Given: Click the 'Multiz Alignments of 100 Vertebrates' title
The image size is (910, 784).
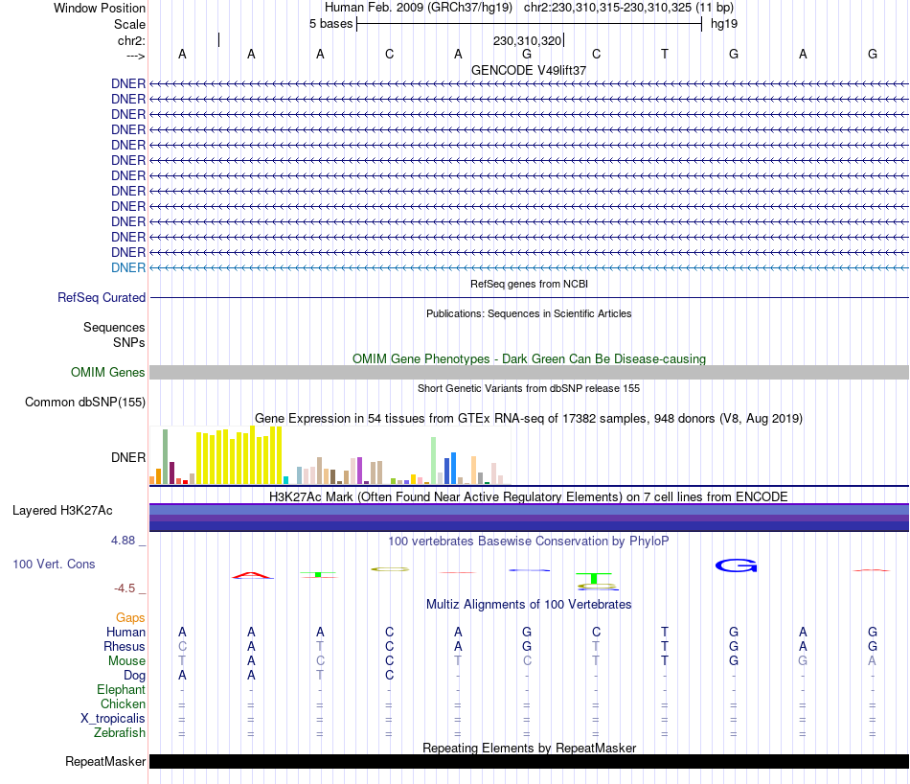Looking at the screenshot, I should (x=529, y=605).
